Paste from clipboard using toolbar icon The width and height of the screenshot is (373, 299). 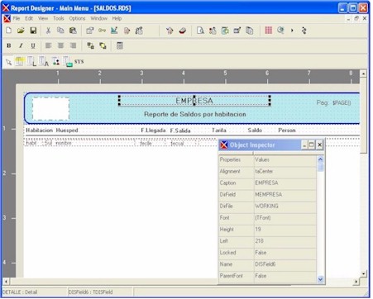(73, 31)
